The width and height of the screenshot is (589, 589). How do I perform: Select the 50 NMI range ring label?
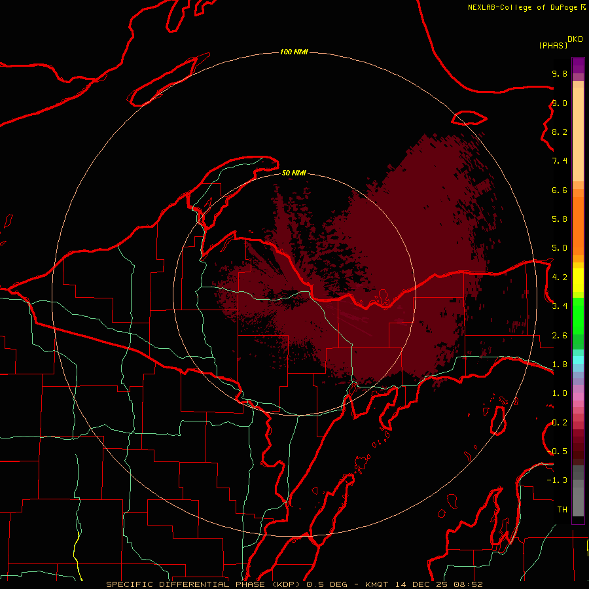[294, 173]
